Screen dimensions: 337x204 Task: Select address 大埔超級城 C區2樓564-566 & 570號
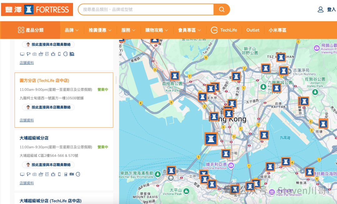coord(49,156)
